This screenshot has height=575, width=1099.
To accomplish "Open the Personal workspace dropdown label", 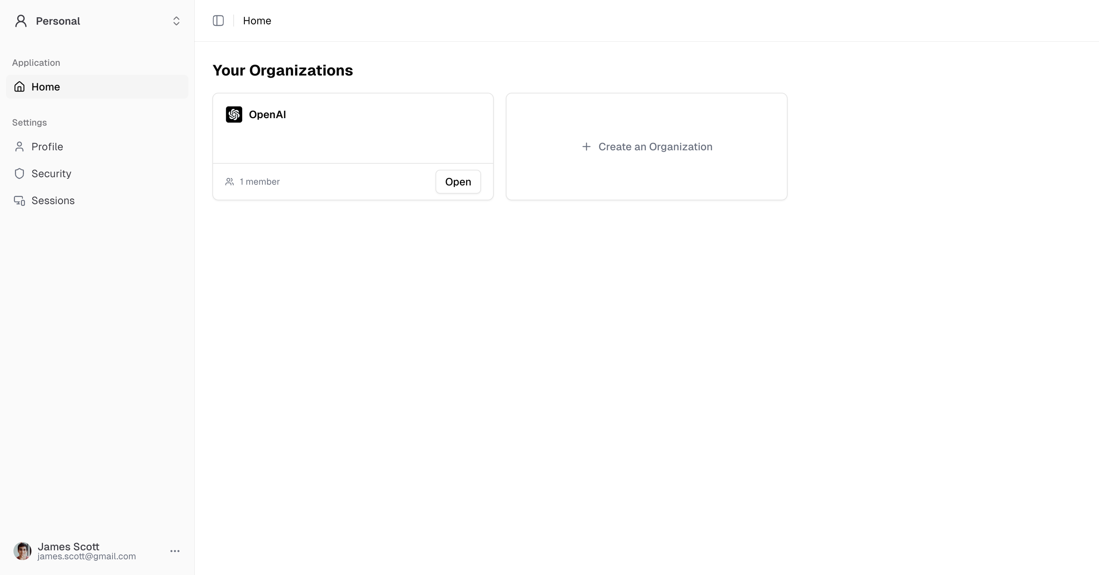I will tap(58, 21).
